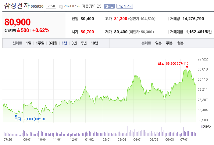Select the 1년 chart range
This screenshot has height=145, width=214.
(64, 43)
